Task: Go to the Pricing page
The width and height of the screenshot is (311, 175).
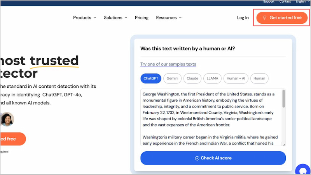Action: click(142, 17)
